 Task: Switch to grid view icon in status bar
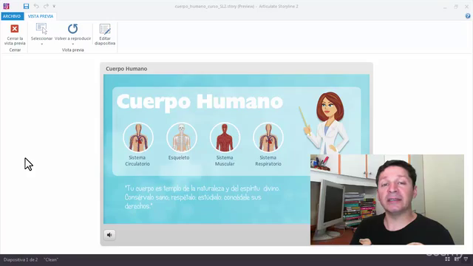(447, 259)
